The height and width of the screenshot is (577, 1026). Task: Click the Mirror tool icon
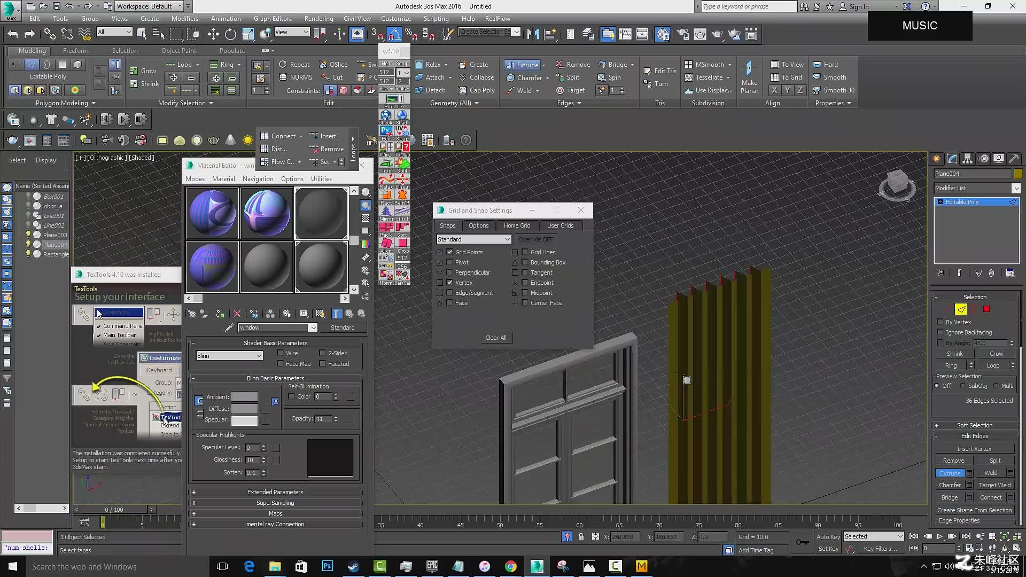point(533,34)
